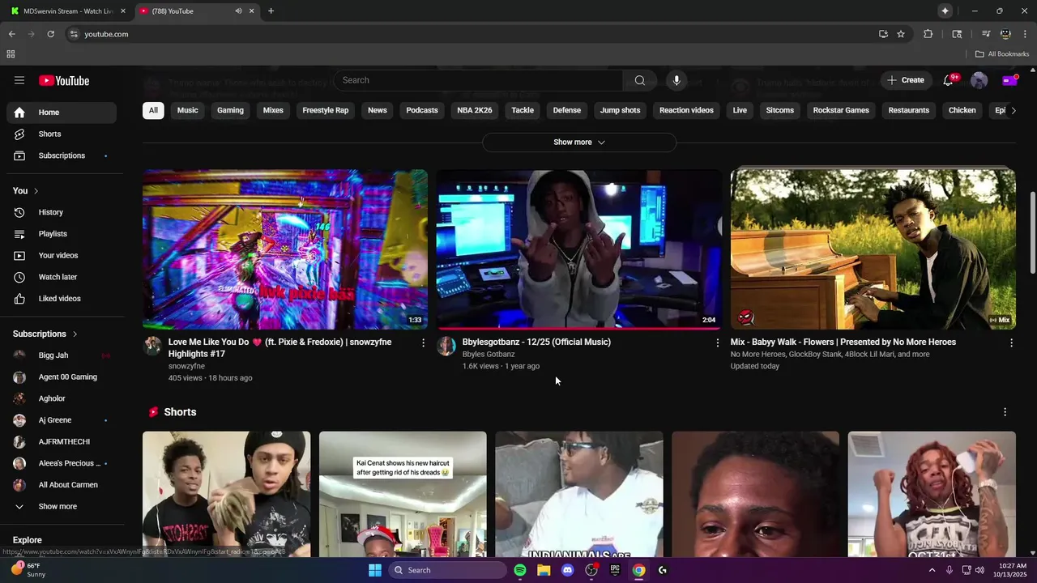Screen dimensions: 1037x583
Task: Select the All category chip
Action: [x=153, y=110]
